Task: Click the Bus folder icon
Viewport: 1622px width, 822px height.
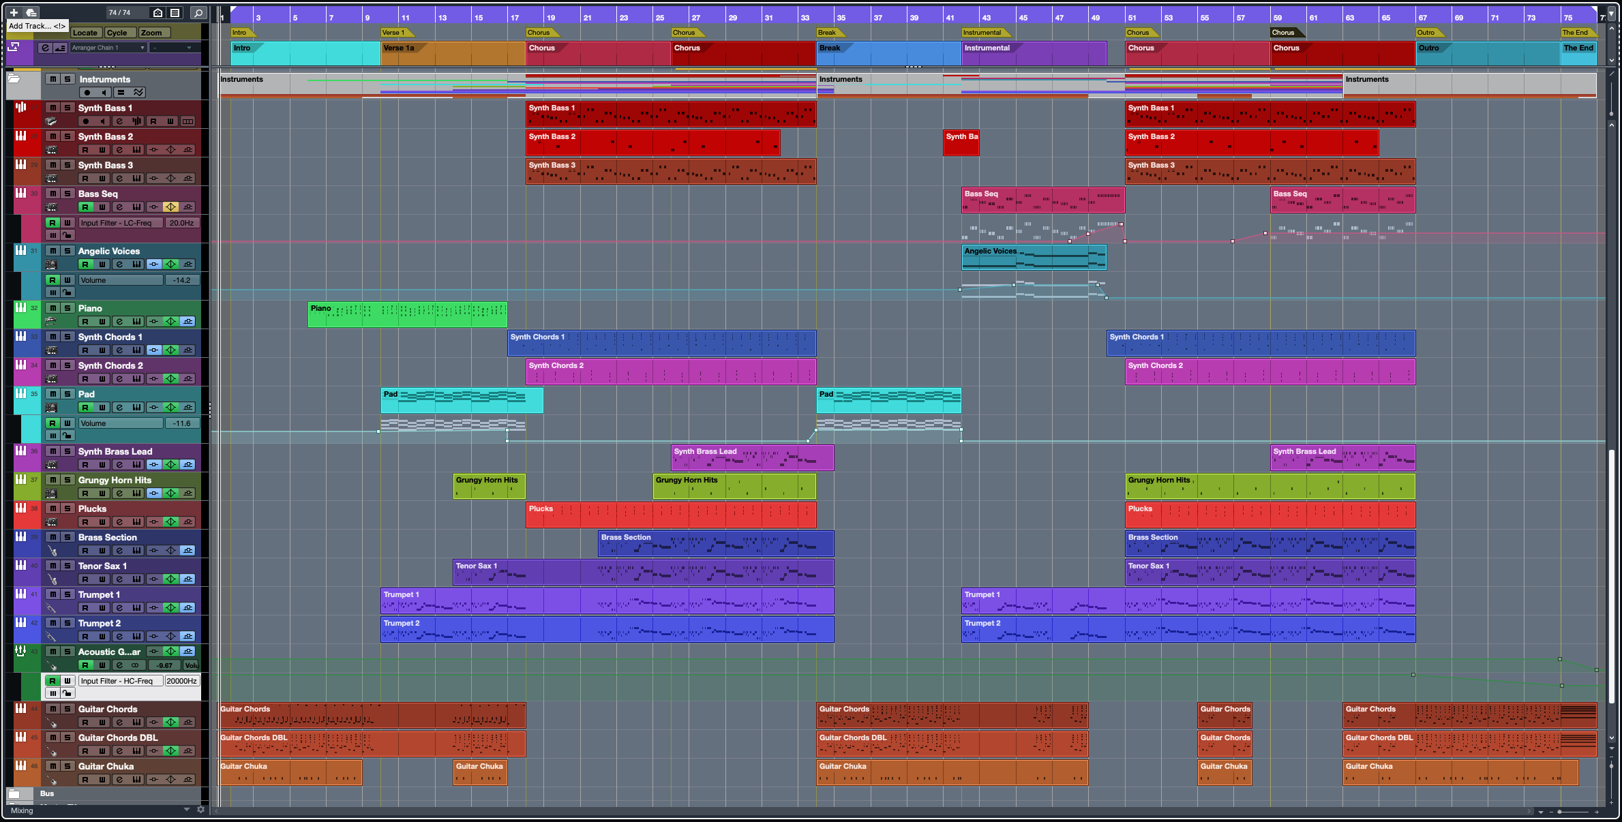Action: (x=14, y=794)
